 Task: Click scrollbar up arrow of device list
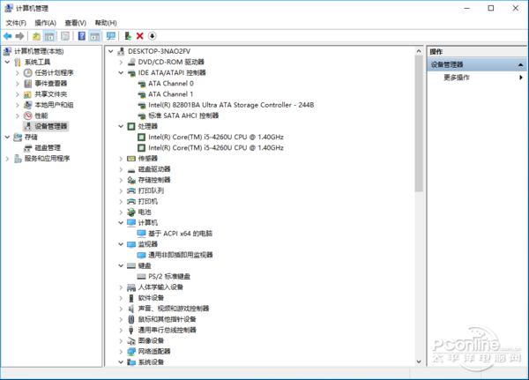419,51
